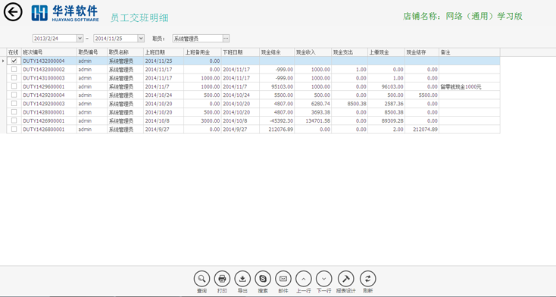This screenshot has height=297, width=556.
Task: Check 在线 box for DUTY1429200003
Action: (x=14, y=103)
